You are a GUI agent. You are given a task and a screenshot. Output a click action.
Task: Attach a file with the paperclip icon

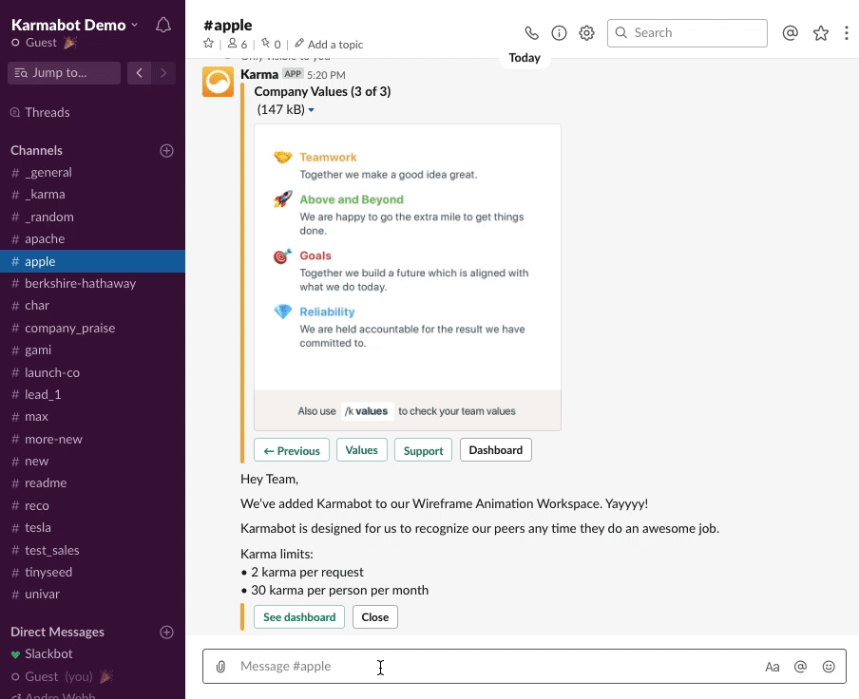tap(220, 666)
